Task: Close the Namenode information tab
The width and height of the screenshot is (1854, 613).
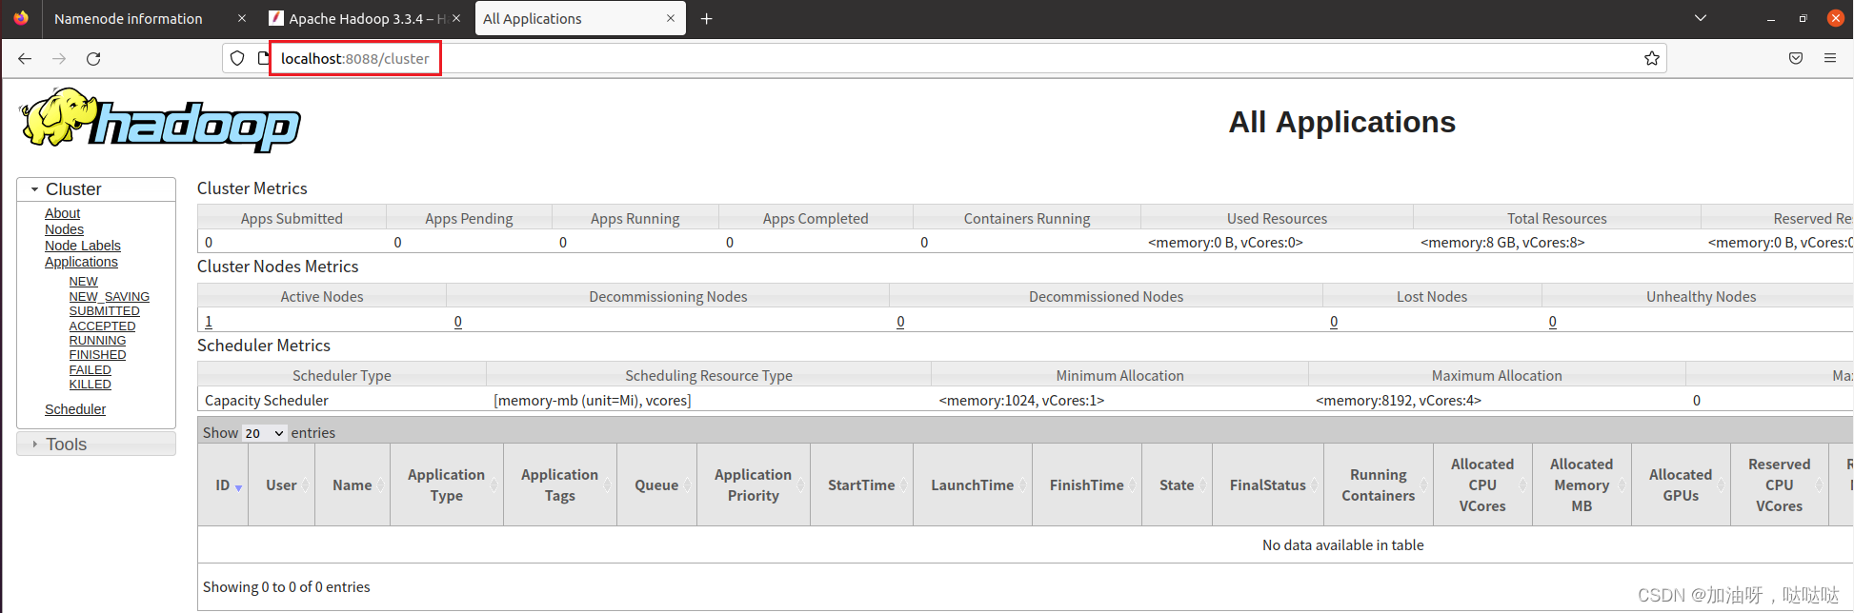Action: click(x=242, y=18)
